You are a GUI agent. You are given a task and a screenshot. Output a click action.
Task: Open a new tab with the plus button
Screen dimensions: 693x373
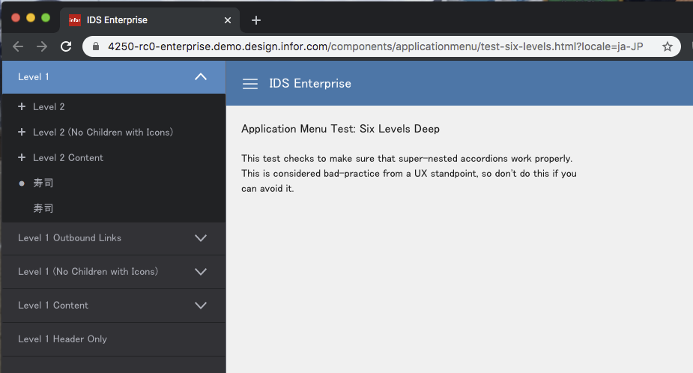[256, 20]
